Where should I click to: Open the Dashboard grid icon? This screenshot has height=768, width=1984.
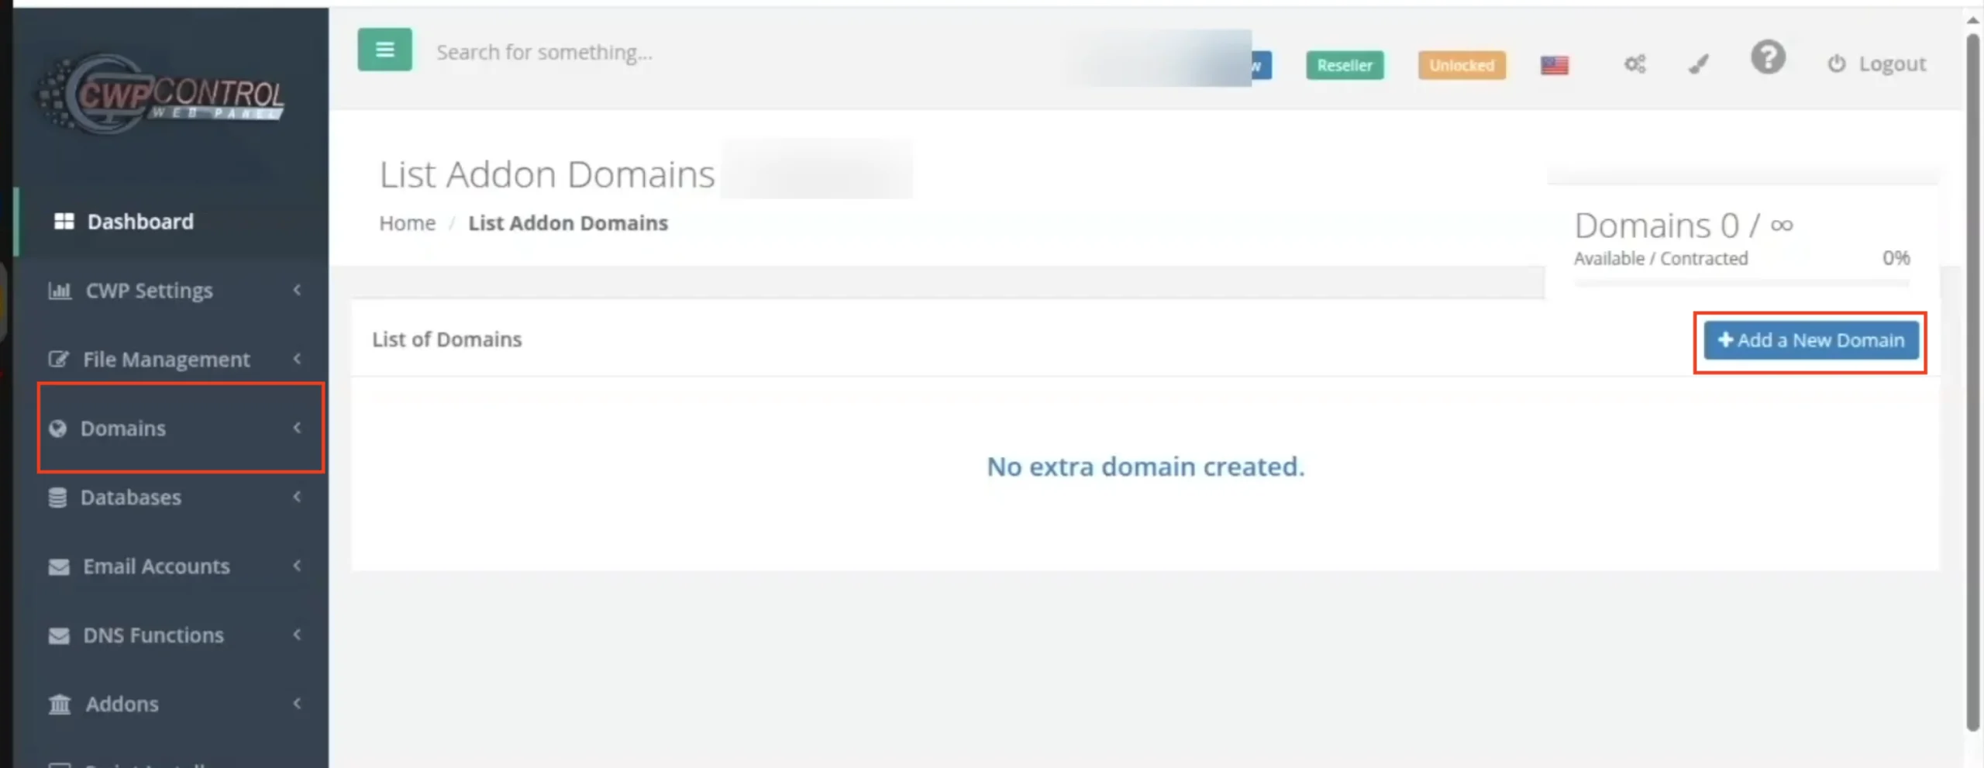pos(64,222)
